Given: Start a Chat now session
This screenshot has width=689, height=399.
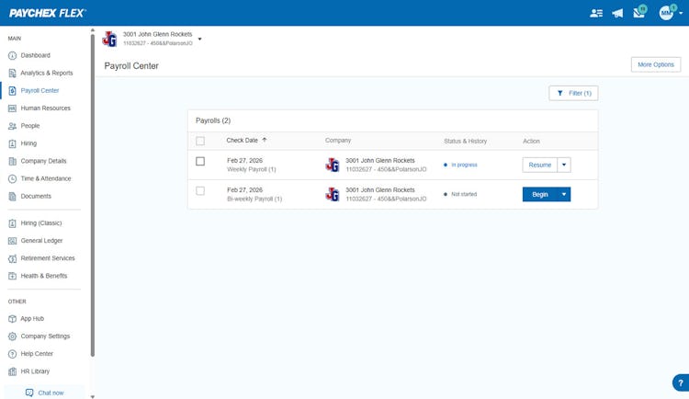Looking at the screenshot, I should coord(44,393).
